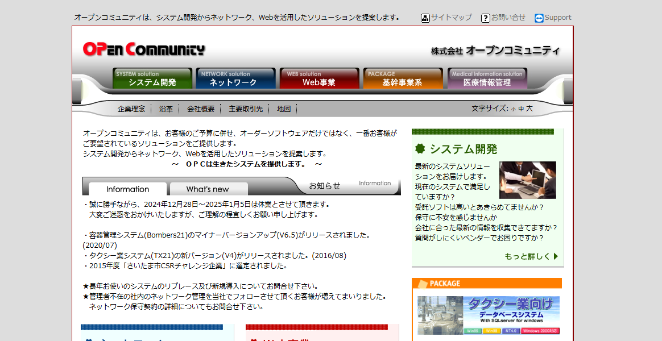Open もっと詳しく link in システム開発 box

click(x=531, y=256)
